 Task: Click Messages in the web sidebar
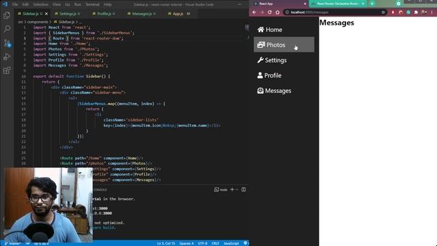coord(284,91)
